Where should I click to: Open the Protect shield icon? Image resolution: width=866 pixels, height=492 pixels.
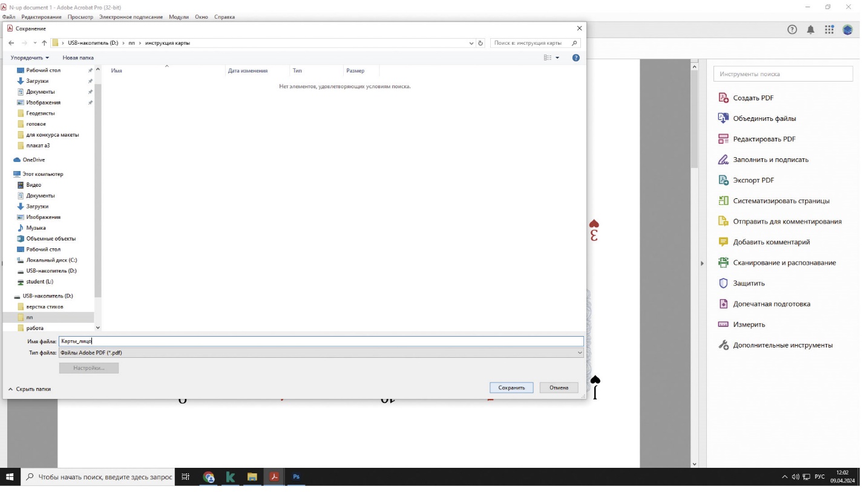coord(723,283)
